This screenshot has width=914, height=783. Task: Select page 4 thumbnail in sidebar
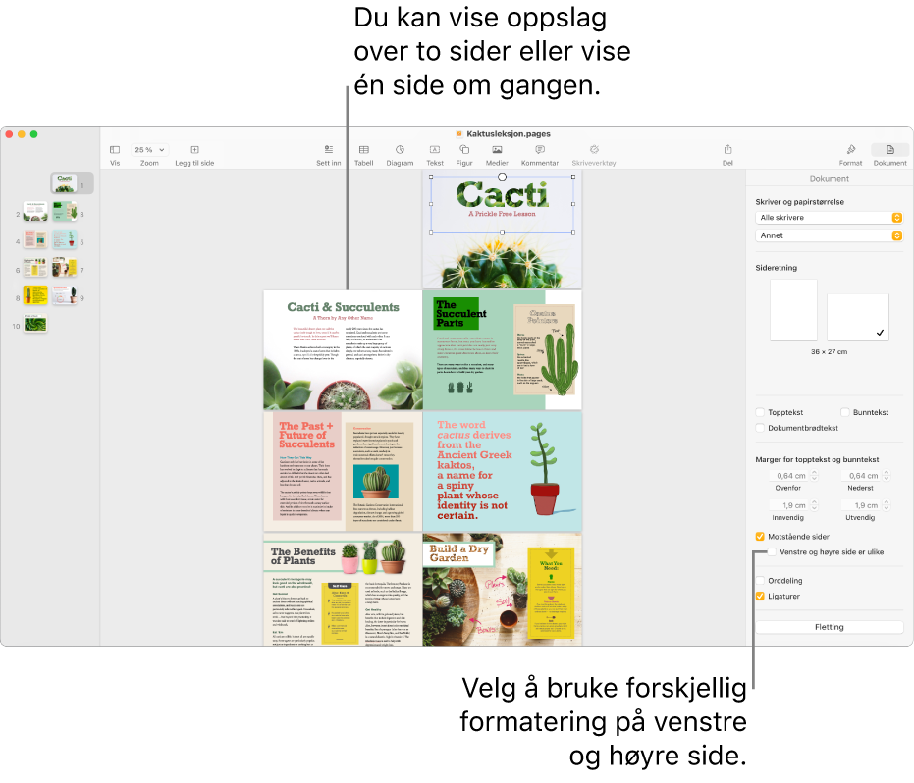[35, 239]
